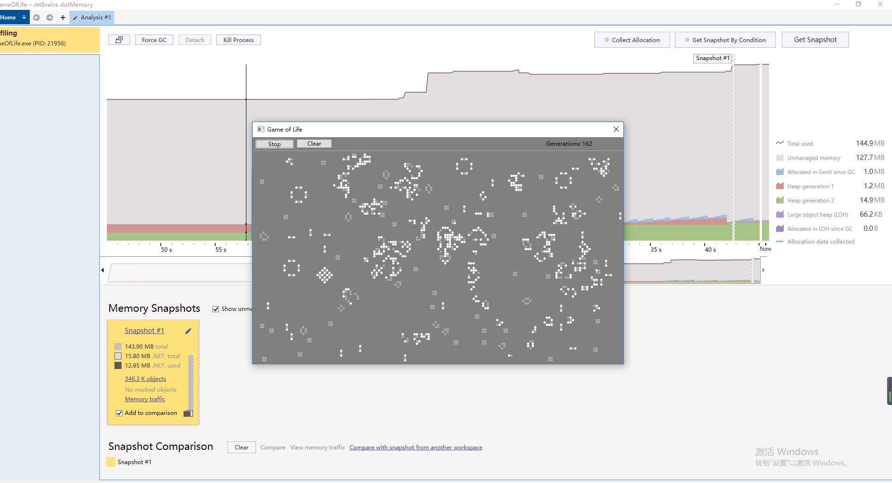Click View memory traffic
Screen dimensions: 892x483
[317, 448]
